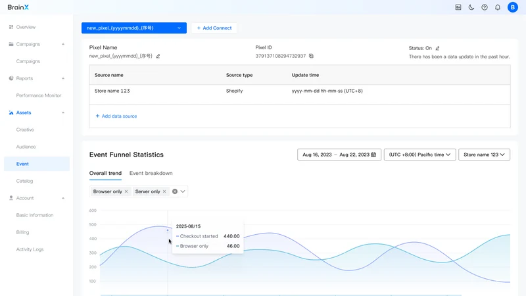Click the highlighted chart data point
Screen dimensions: 526x296
click(168, 230)
